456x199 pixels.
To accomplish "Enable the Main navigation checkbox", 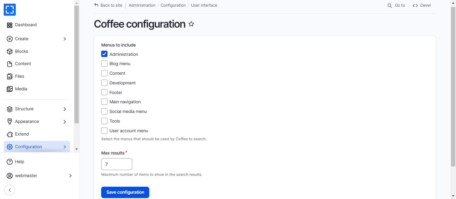I will pyautogui.click(x=104, y=102).
